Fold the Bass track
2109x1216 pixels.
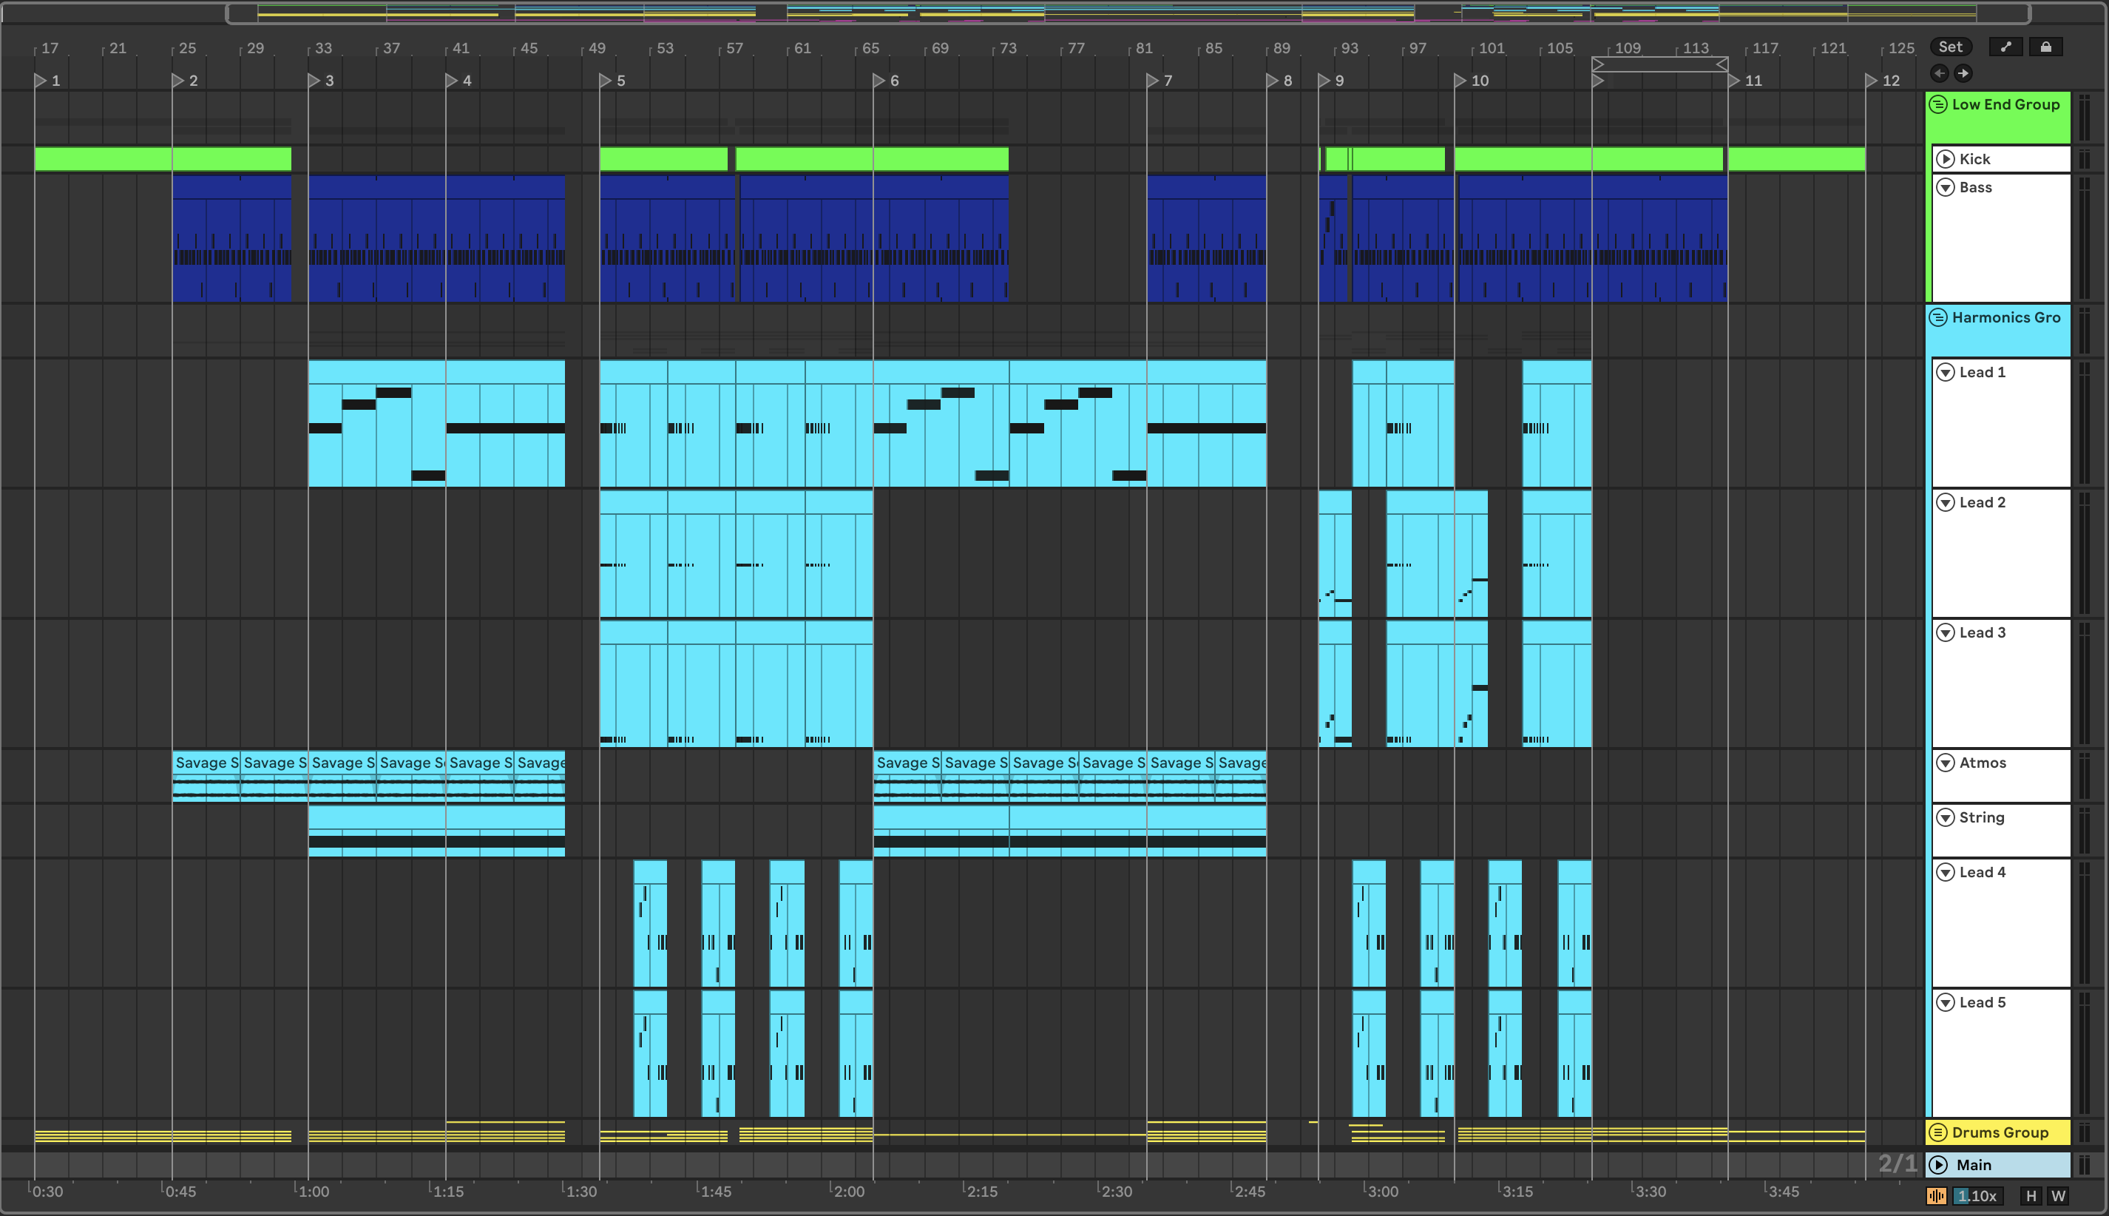[1946, 187]
